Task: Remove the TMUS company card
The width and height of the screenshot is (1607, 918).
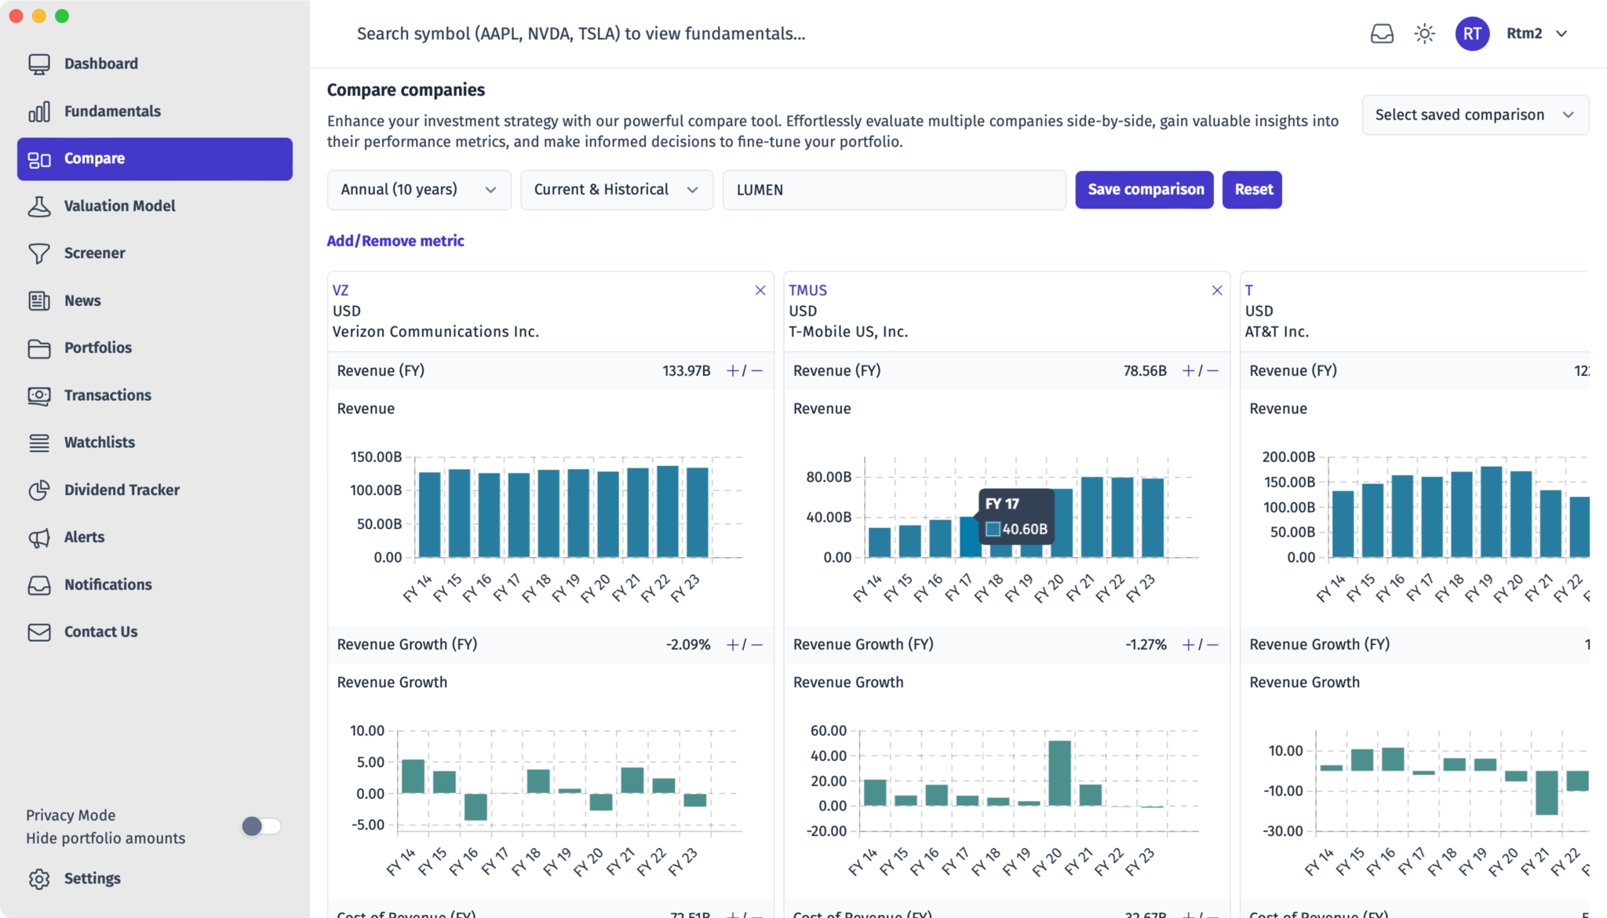Action: tap(1217, 290)
